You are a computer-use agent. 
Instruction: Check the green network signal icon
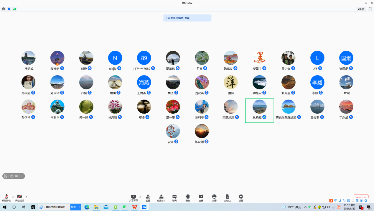point(14,9)
